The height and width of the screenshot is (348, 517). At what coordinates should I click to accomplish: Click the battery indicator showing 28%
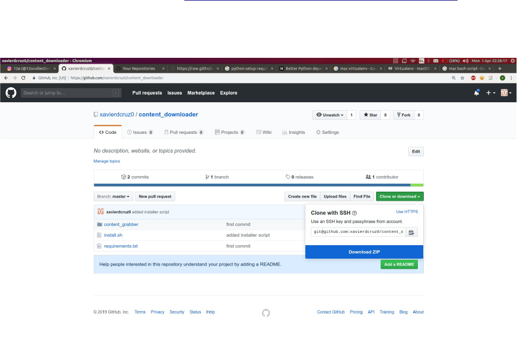451,60
